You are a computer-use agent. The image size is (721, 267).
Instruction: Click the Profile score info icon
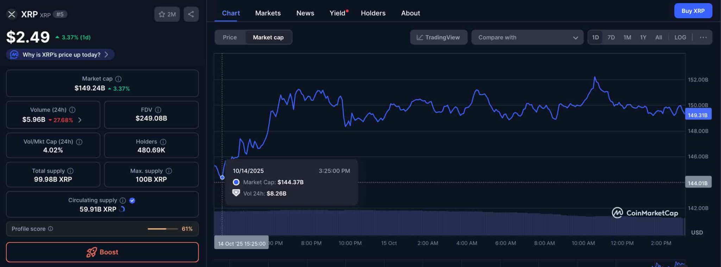(x=50, y=229)
